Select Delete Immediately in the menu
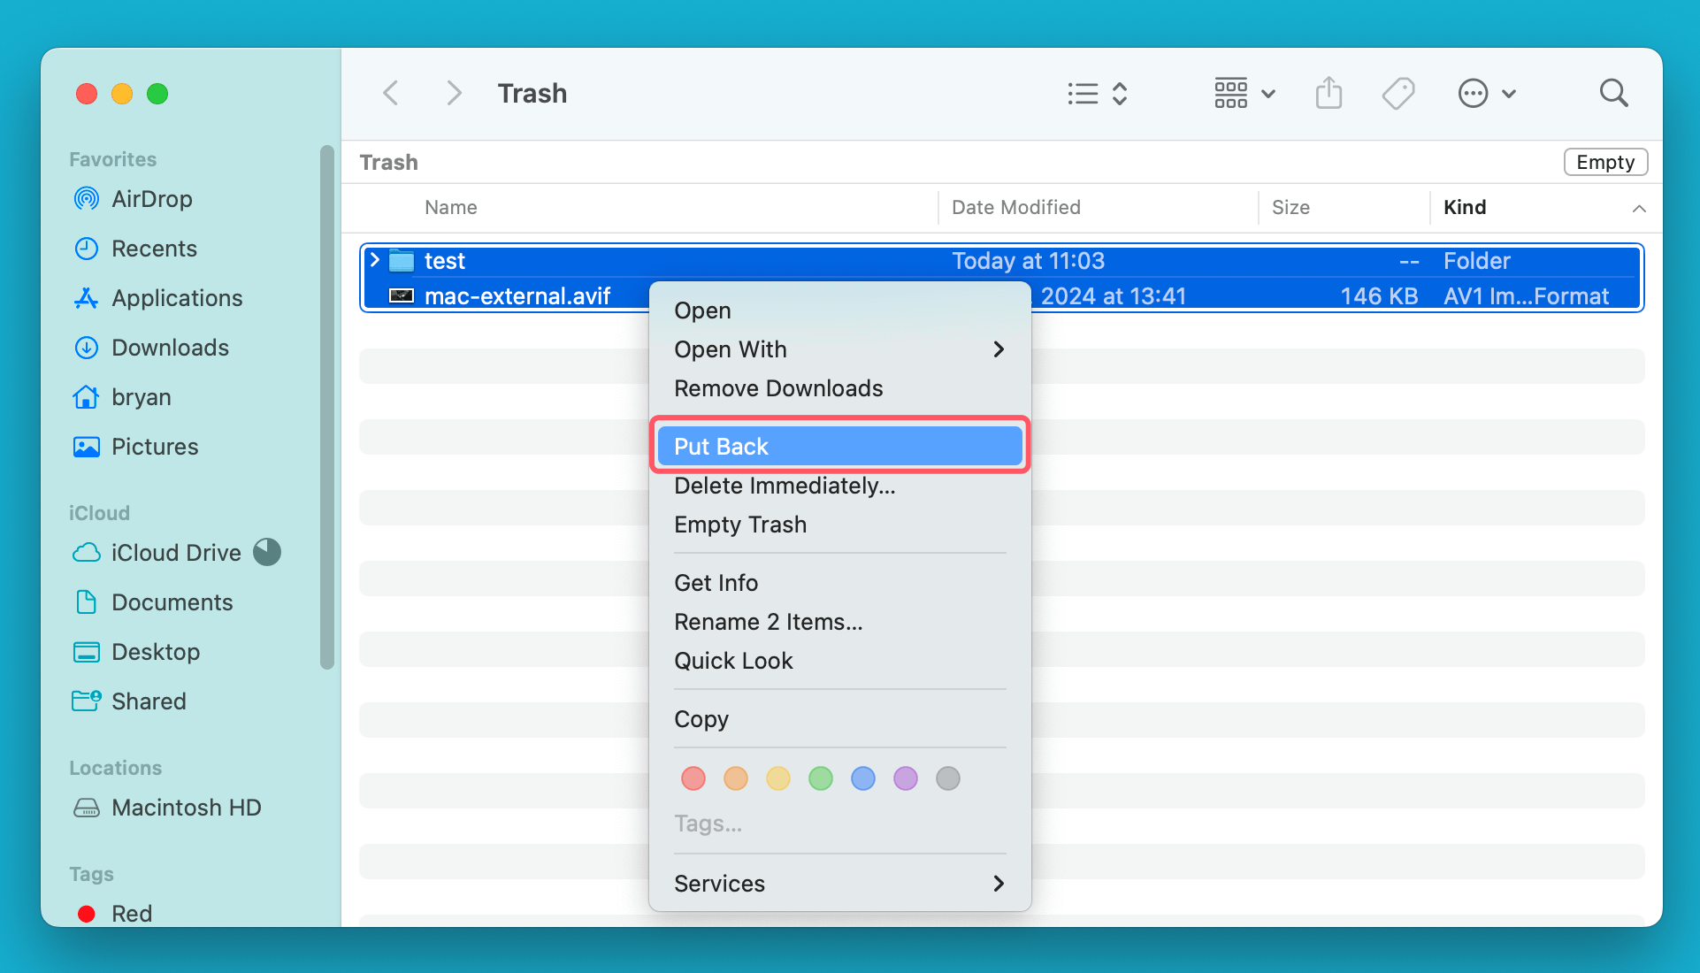 pyautogui.click(x=785, y=486)
